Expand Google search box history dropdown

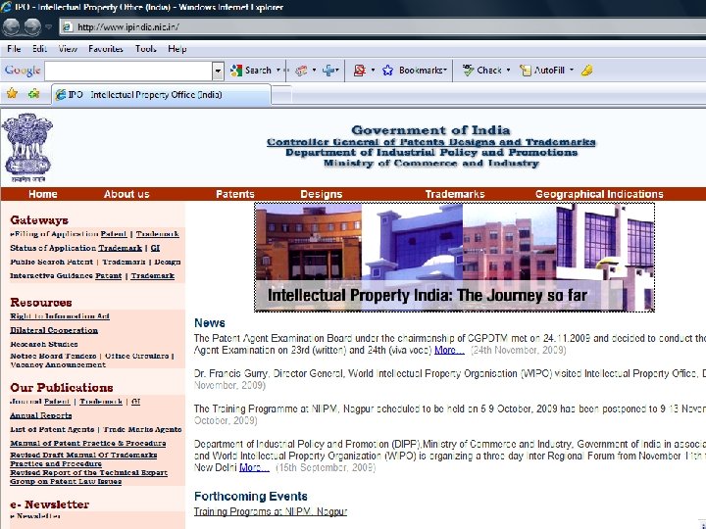tap(218, 71)
